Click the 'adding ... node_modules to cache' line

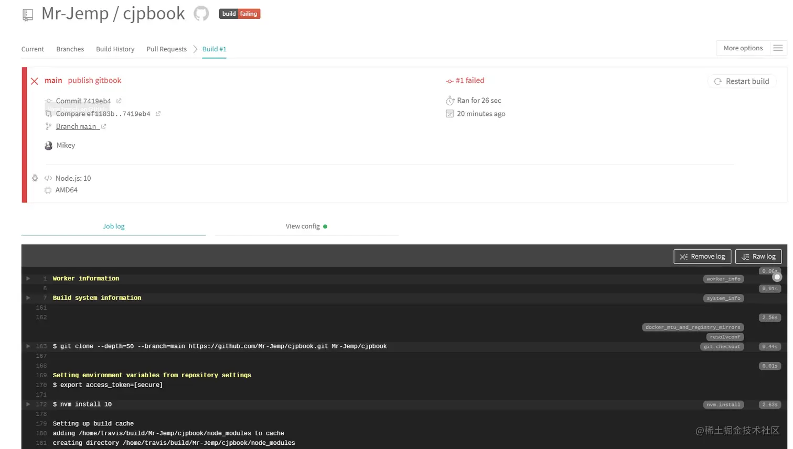(x=168, y=433)
